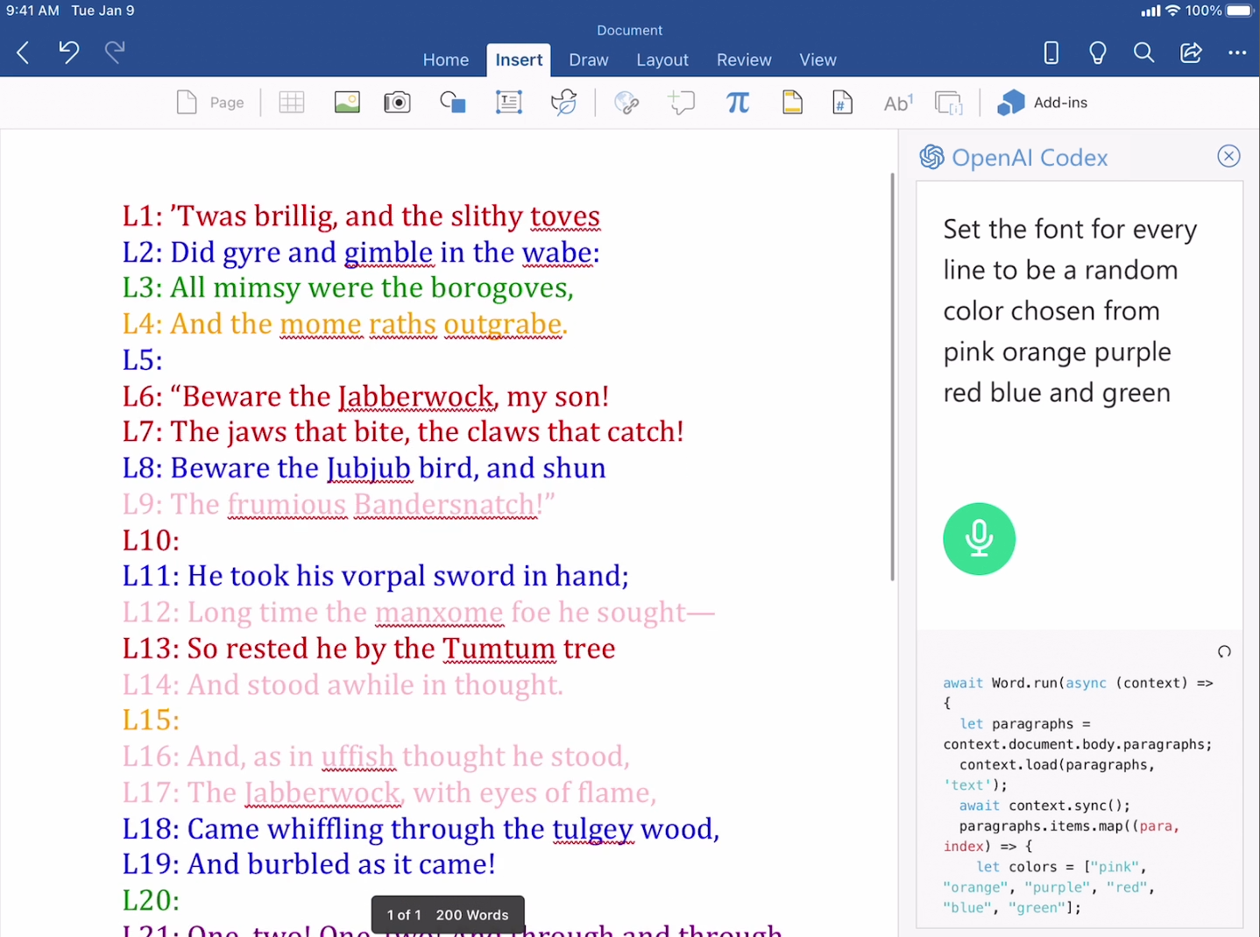The width and height of the screenshot is (1260, 937).
Task: Click the document vertical scrollbar
Action: [892, 377]
